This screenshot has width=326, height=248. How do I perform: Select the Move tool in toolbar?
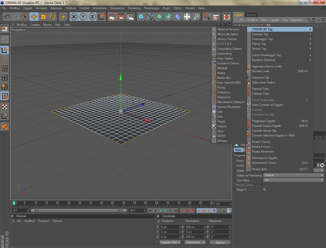tap(34, 17)
